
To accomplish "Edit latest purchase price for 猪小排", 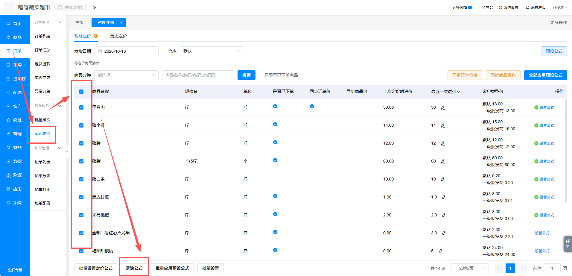I will (443, 125).
